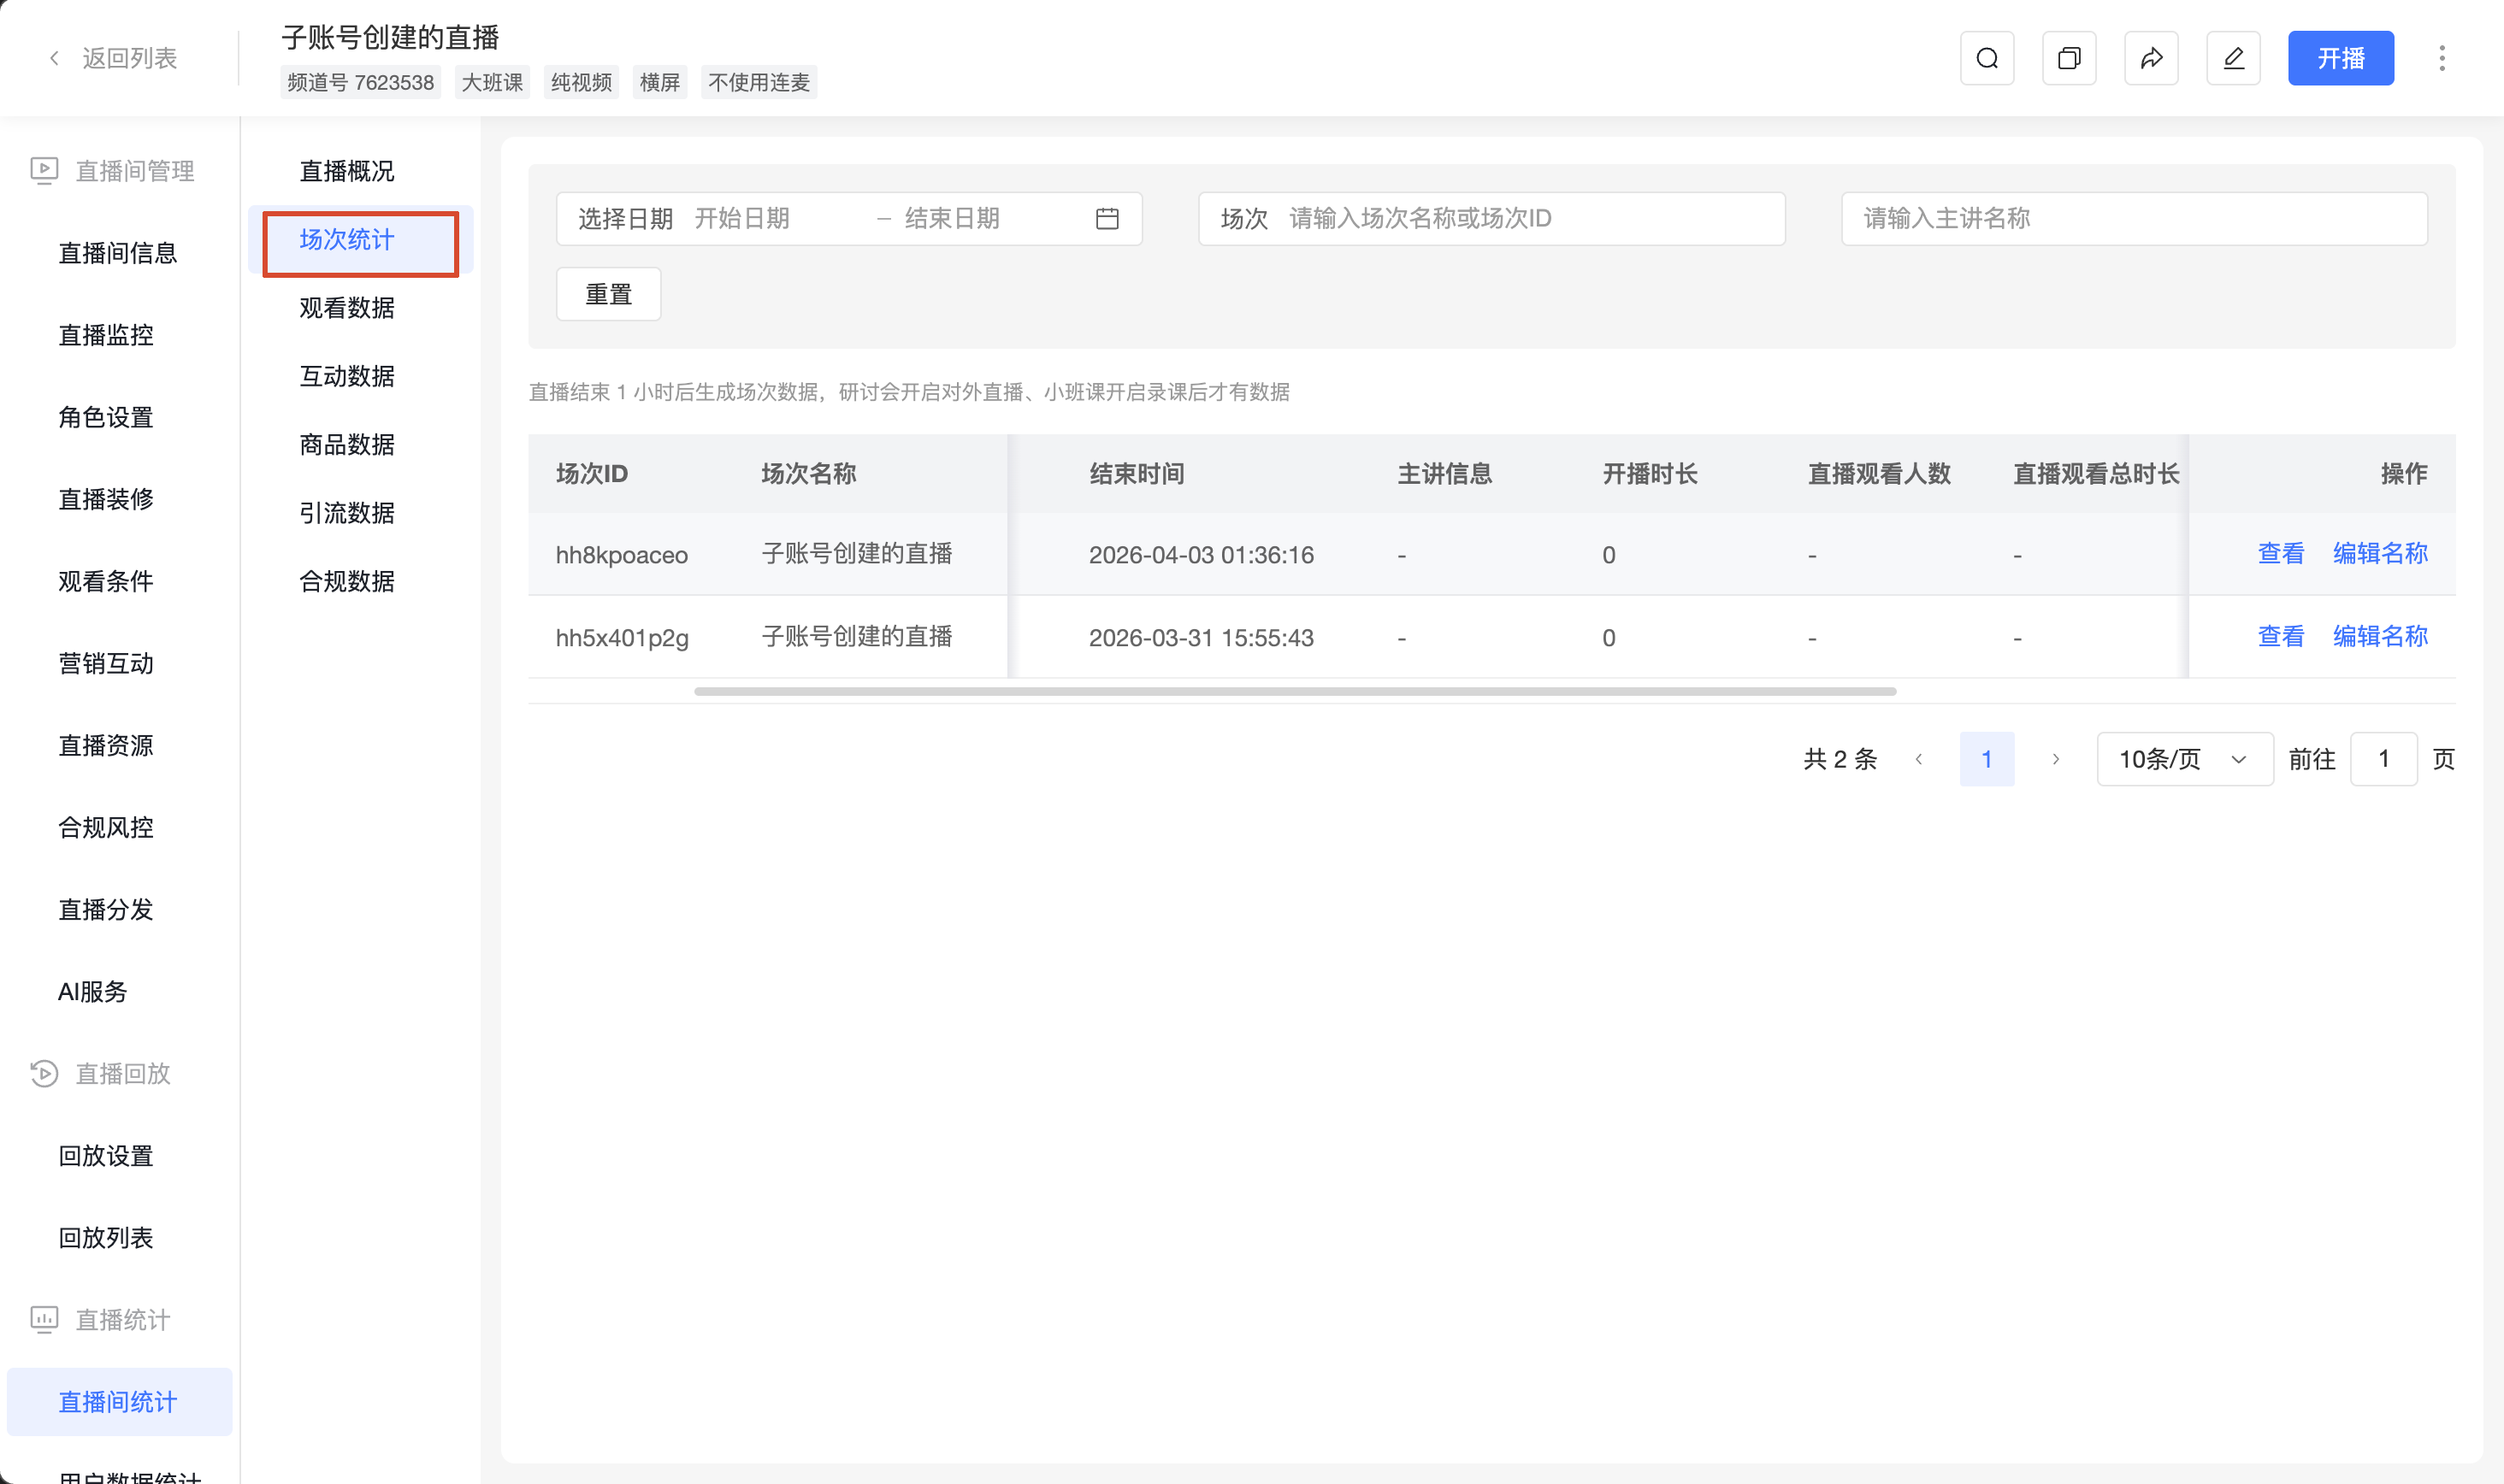The height and width of the screenshot is (1484, 2504).
Task: Open 合规风控 in sidebar
Action: (105, 827)
